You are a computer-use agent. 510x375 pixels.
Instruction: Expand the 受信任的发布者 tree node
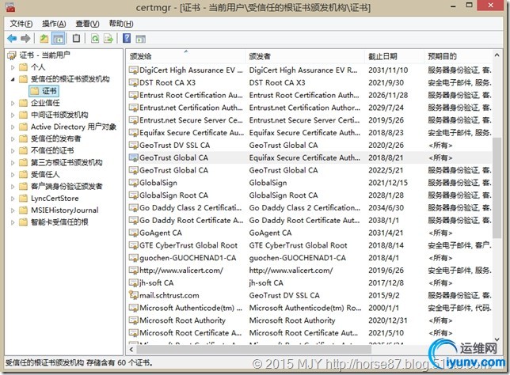click(13, 138)
